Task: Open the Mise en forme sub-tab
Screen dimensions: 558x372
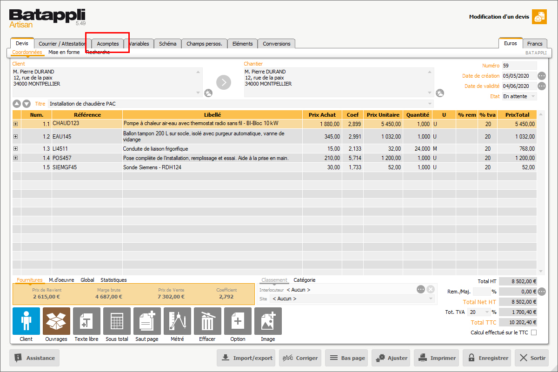Action: (x=64, y=53)
